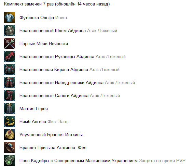Click the Сапоги Айдиоса boots icon
Screen dimensions: 193x168
coord(10,95)
